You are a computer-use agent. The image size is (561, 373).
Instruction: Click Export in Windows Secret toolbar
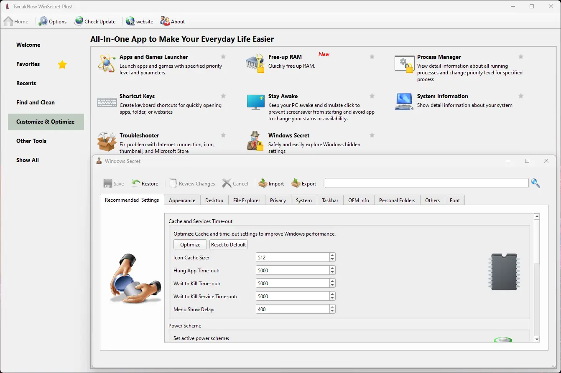(304, 183)
